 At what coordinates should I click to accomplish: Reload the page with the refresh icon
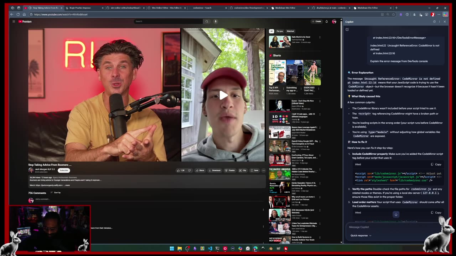(x=18, y=15)
